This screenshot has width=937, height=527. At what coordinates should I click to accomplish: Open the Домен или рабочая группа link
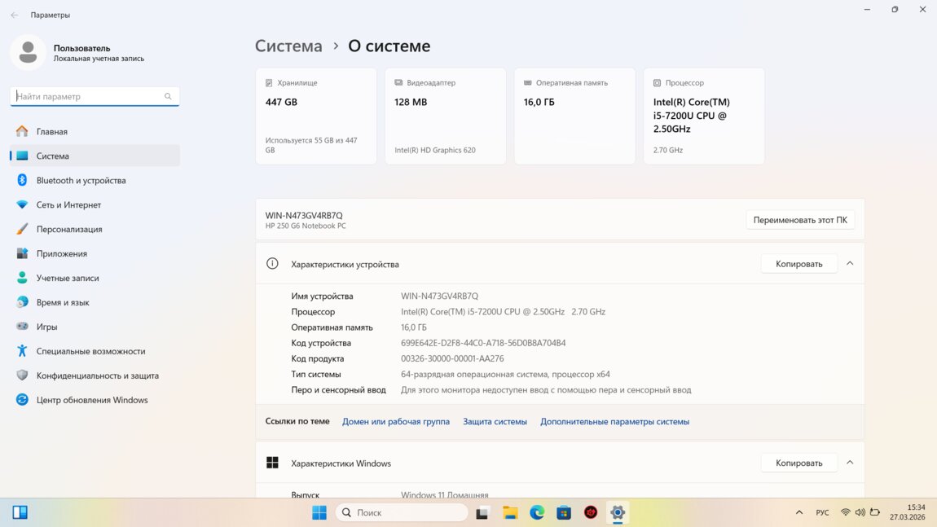coord(396,422)
